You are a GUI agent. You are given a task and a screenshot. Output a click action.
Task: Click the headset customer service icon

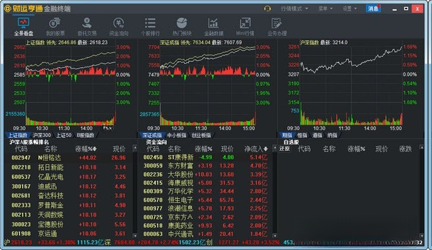pos(267,9)
